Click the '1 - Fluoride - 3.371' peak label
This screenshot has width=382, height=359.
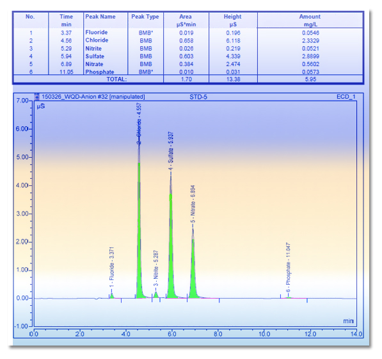[111, 267]
